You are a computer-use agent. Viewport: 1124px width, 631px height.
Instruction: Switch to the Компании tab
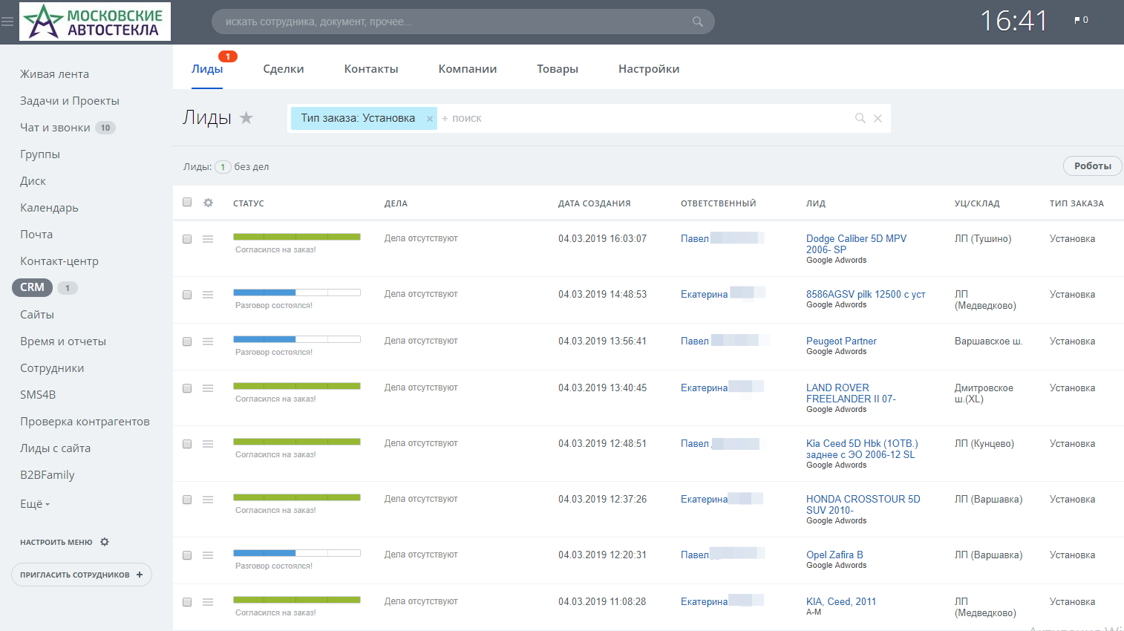click(468, 69)
